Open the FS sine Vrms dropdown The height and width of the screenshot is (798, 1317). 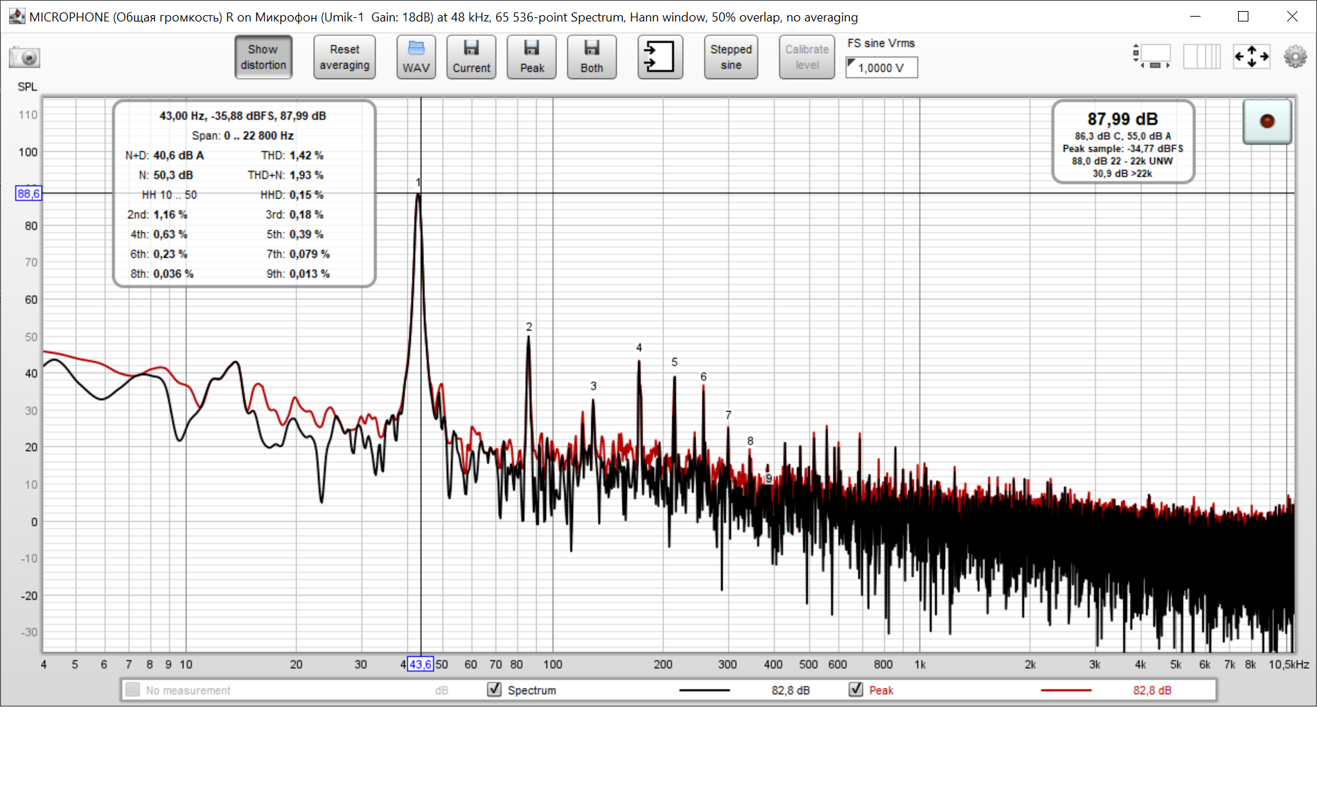pos(881,68)
